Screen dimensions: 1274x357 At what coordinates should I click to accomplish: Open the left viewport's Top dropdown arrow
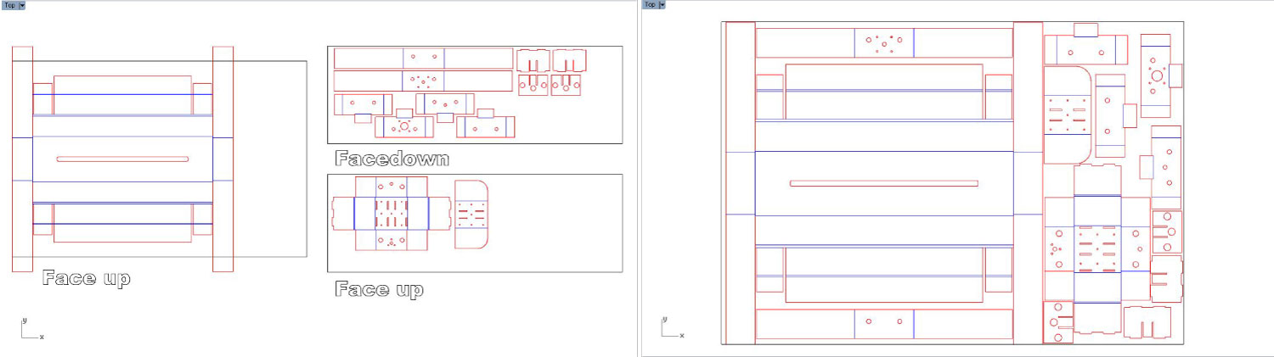point(22,5)
